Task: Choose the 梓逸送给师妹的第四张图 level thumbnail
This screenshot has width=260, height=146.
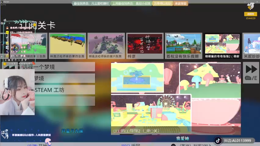Action: coord(67,46)
